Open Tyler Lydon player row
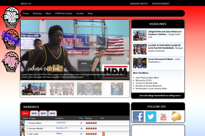 tap(75, 134)
